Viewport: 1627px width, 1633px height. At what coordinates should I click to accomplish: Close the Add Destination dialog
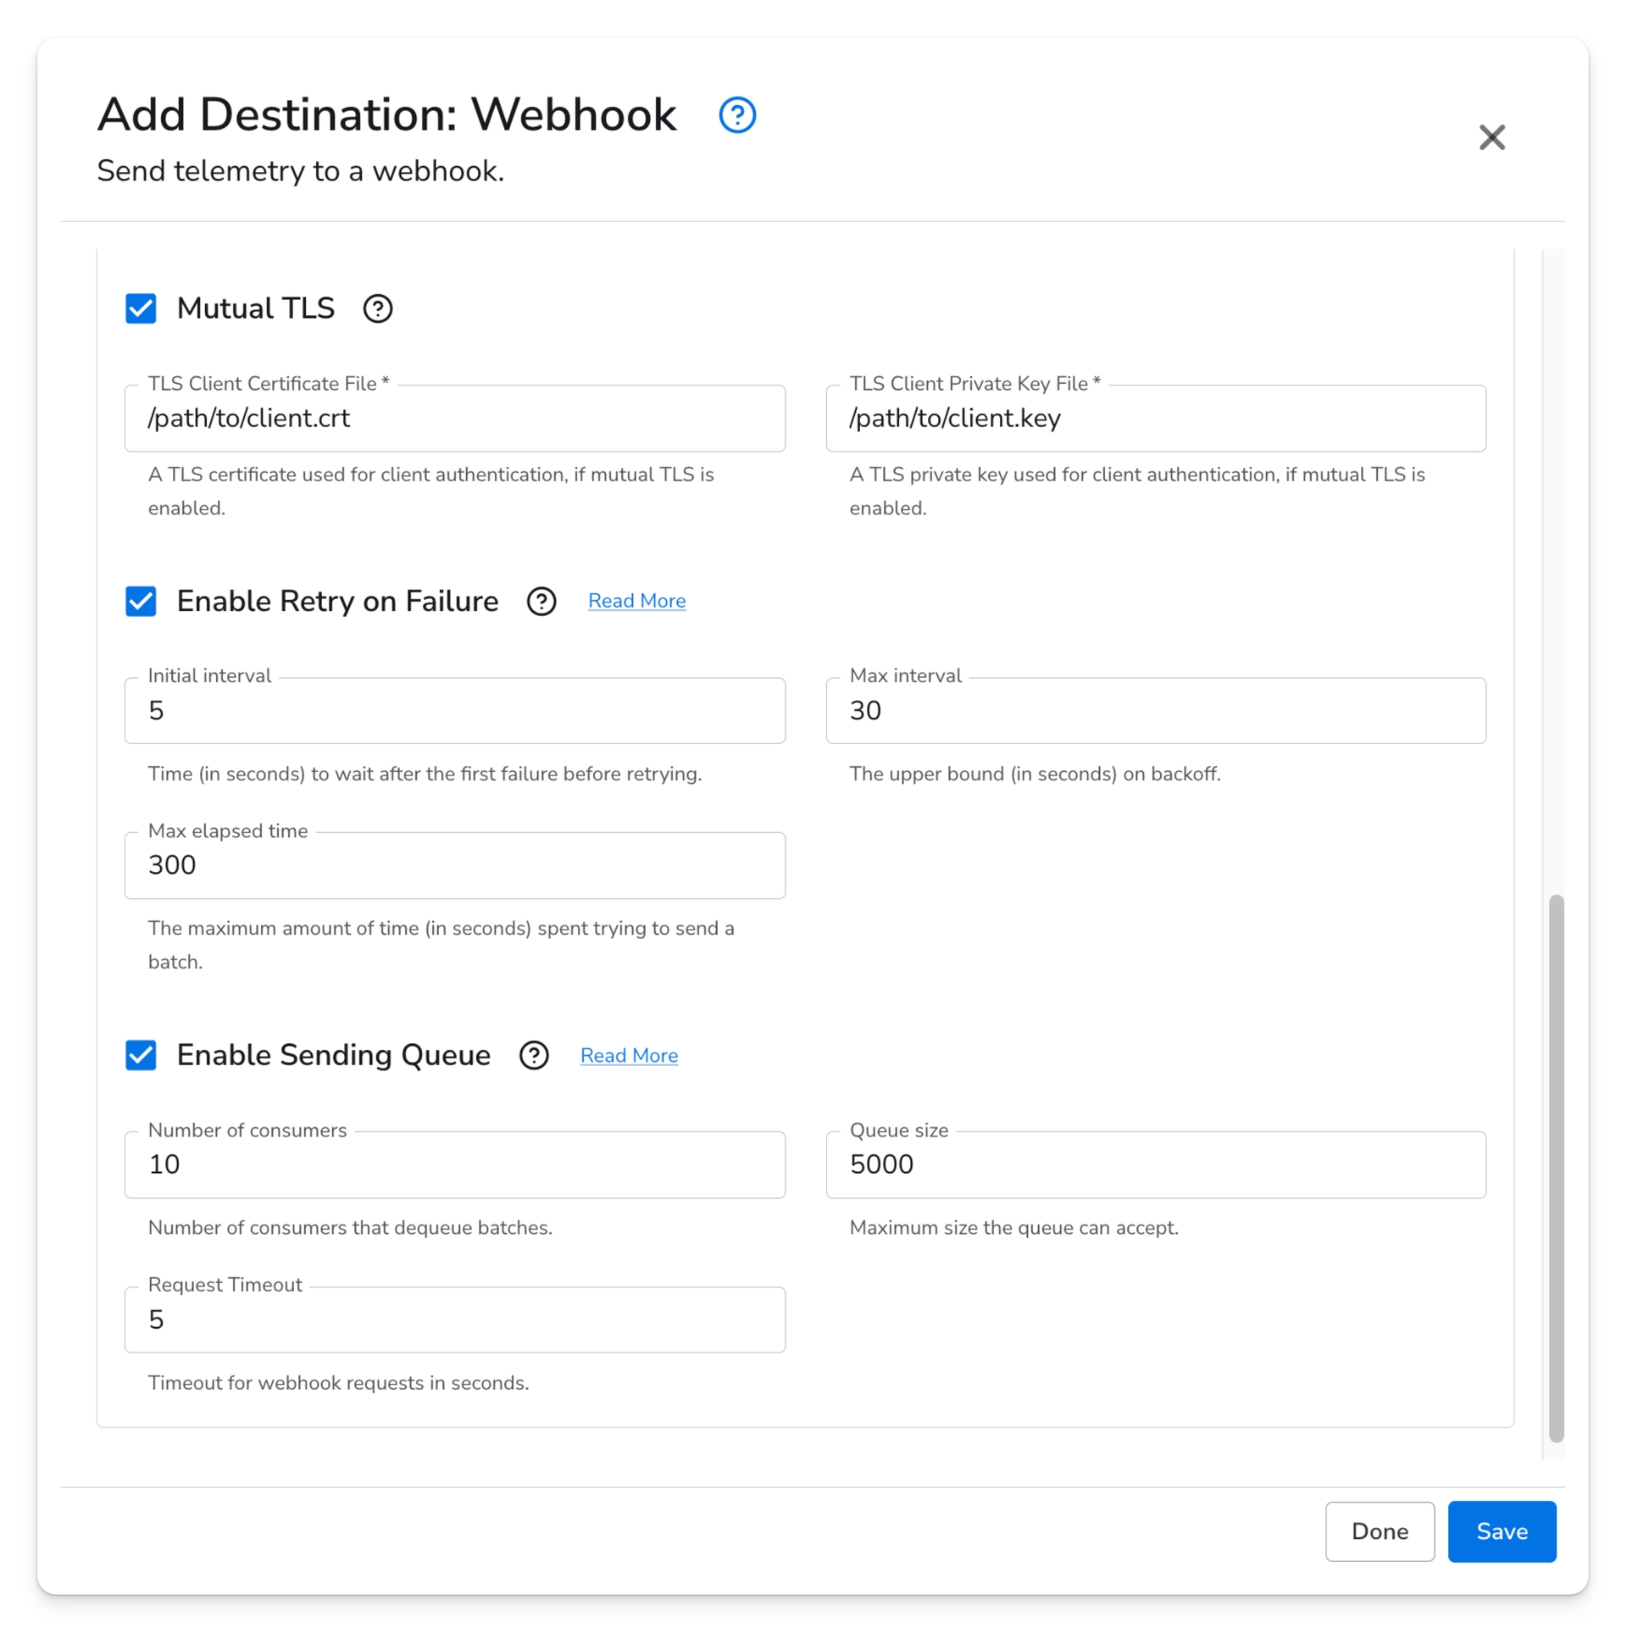click(1492, 137)
